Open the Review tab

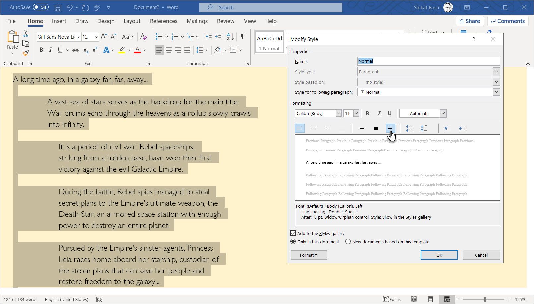click(225, 21)
